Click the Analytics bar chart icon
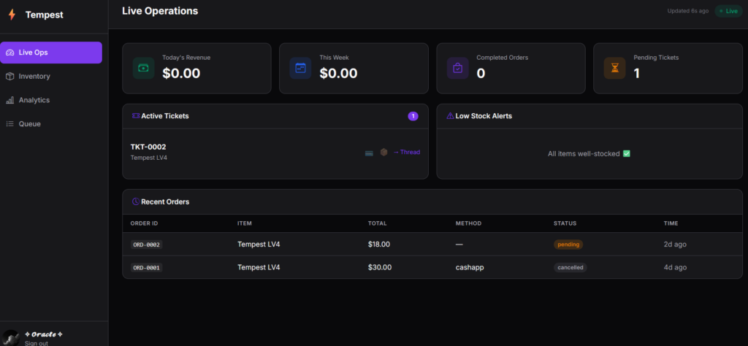Image resolution: width=748 pixels, height=346 pixels. 9,100
